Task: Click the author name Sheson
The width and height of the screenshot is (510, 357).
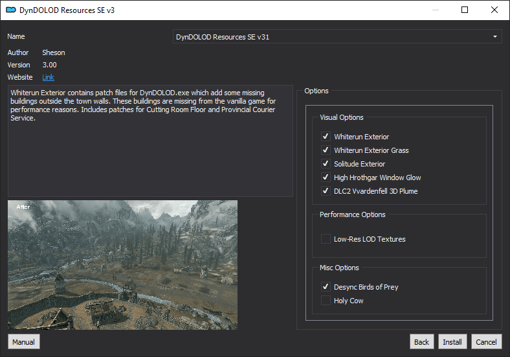Action: pos(54,52)
